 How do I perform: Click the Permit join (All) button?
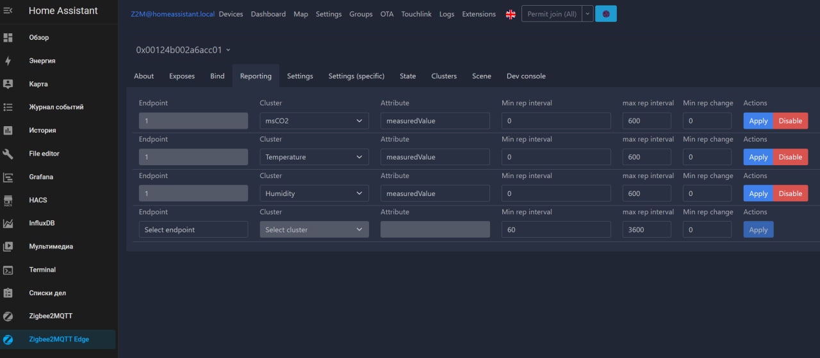click(552, 14)
